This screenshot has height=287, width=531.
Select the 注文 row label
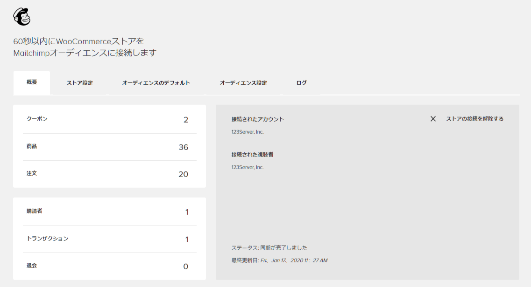(31, 173)
